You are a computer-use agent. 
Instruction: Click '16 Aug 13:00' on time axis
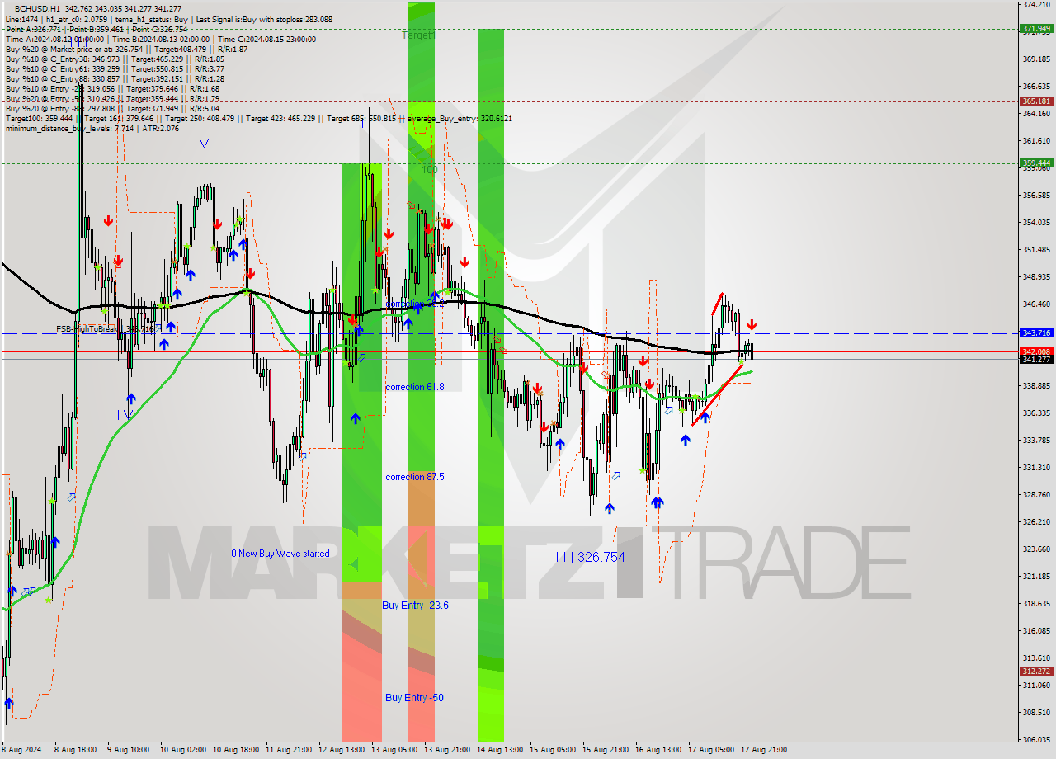click(x=658, y=750)
